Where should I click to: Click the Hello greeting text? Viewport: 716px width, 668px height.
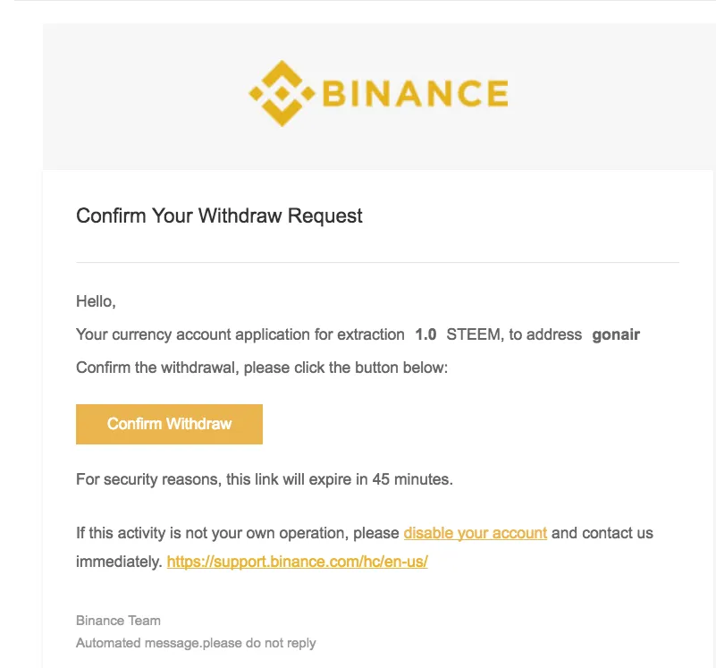click(95, 300)
